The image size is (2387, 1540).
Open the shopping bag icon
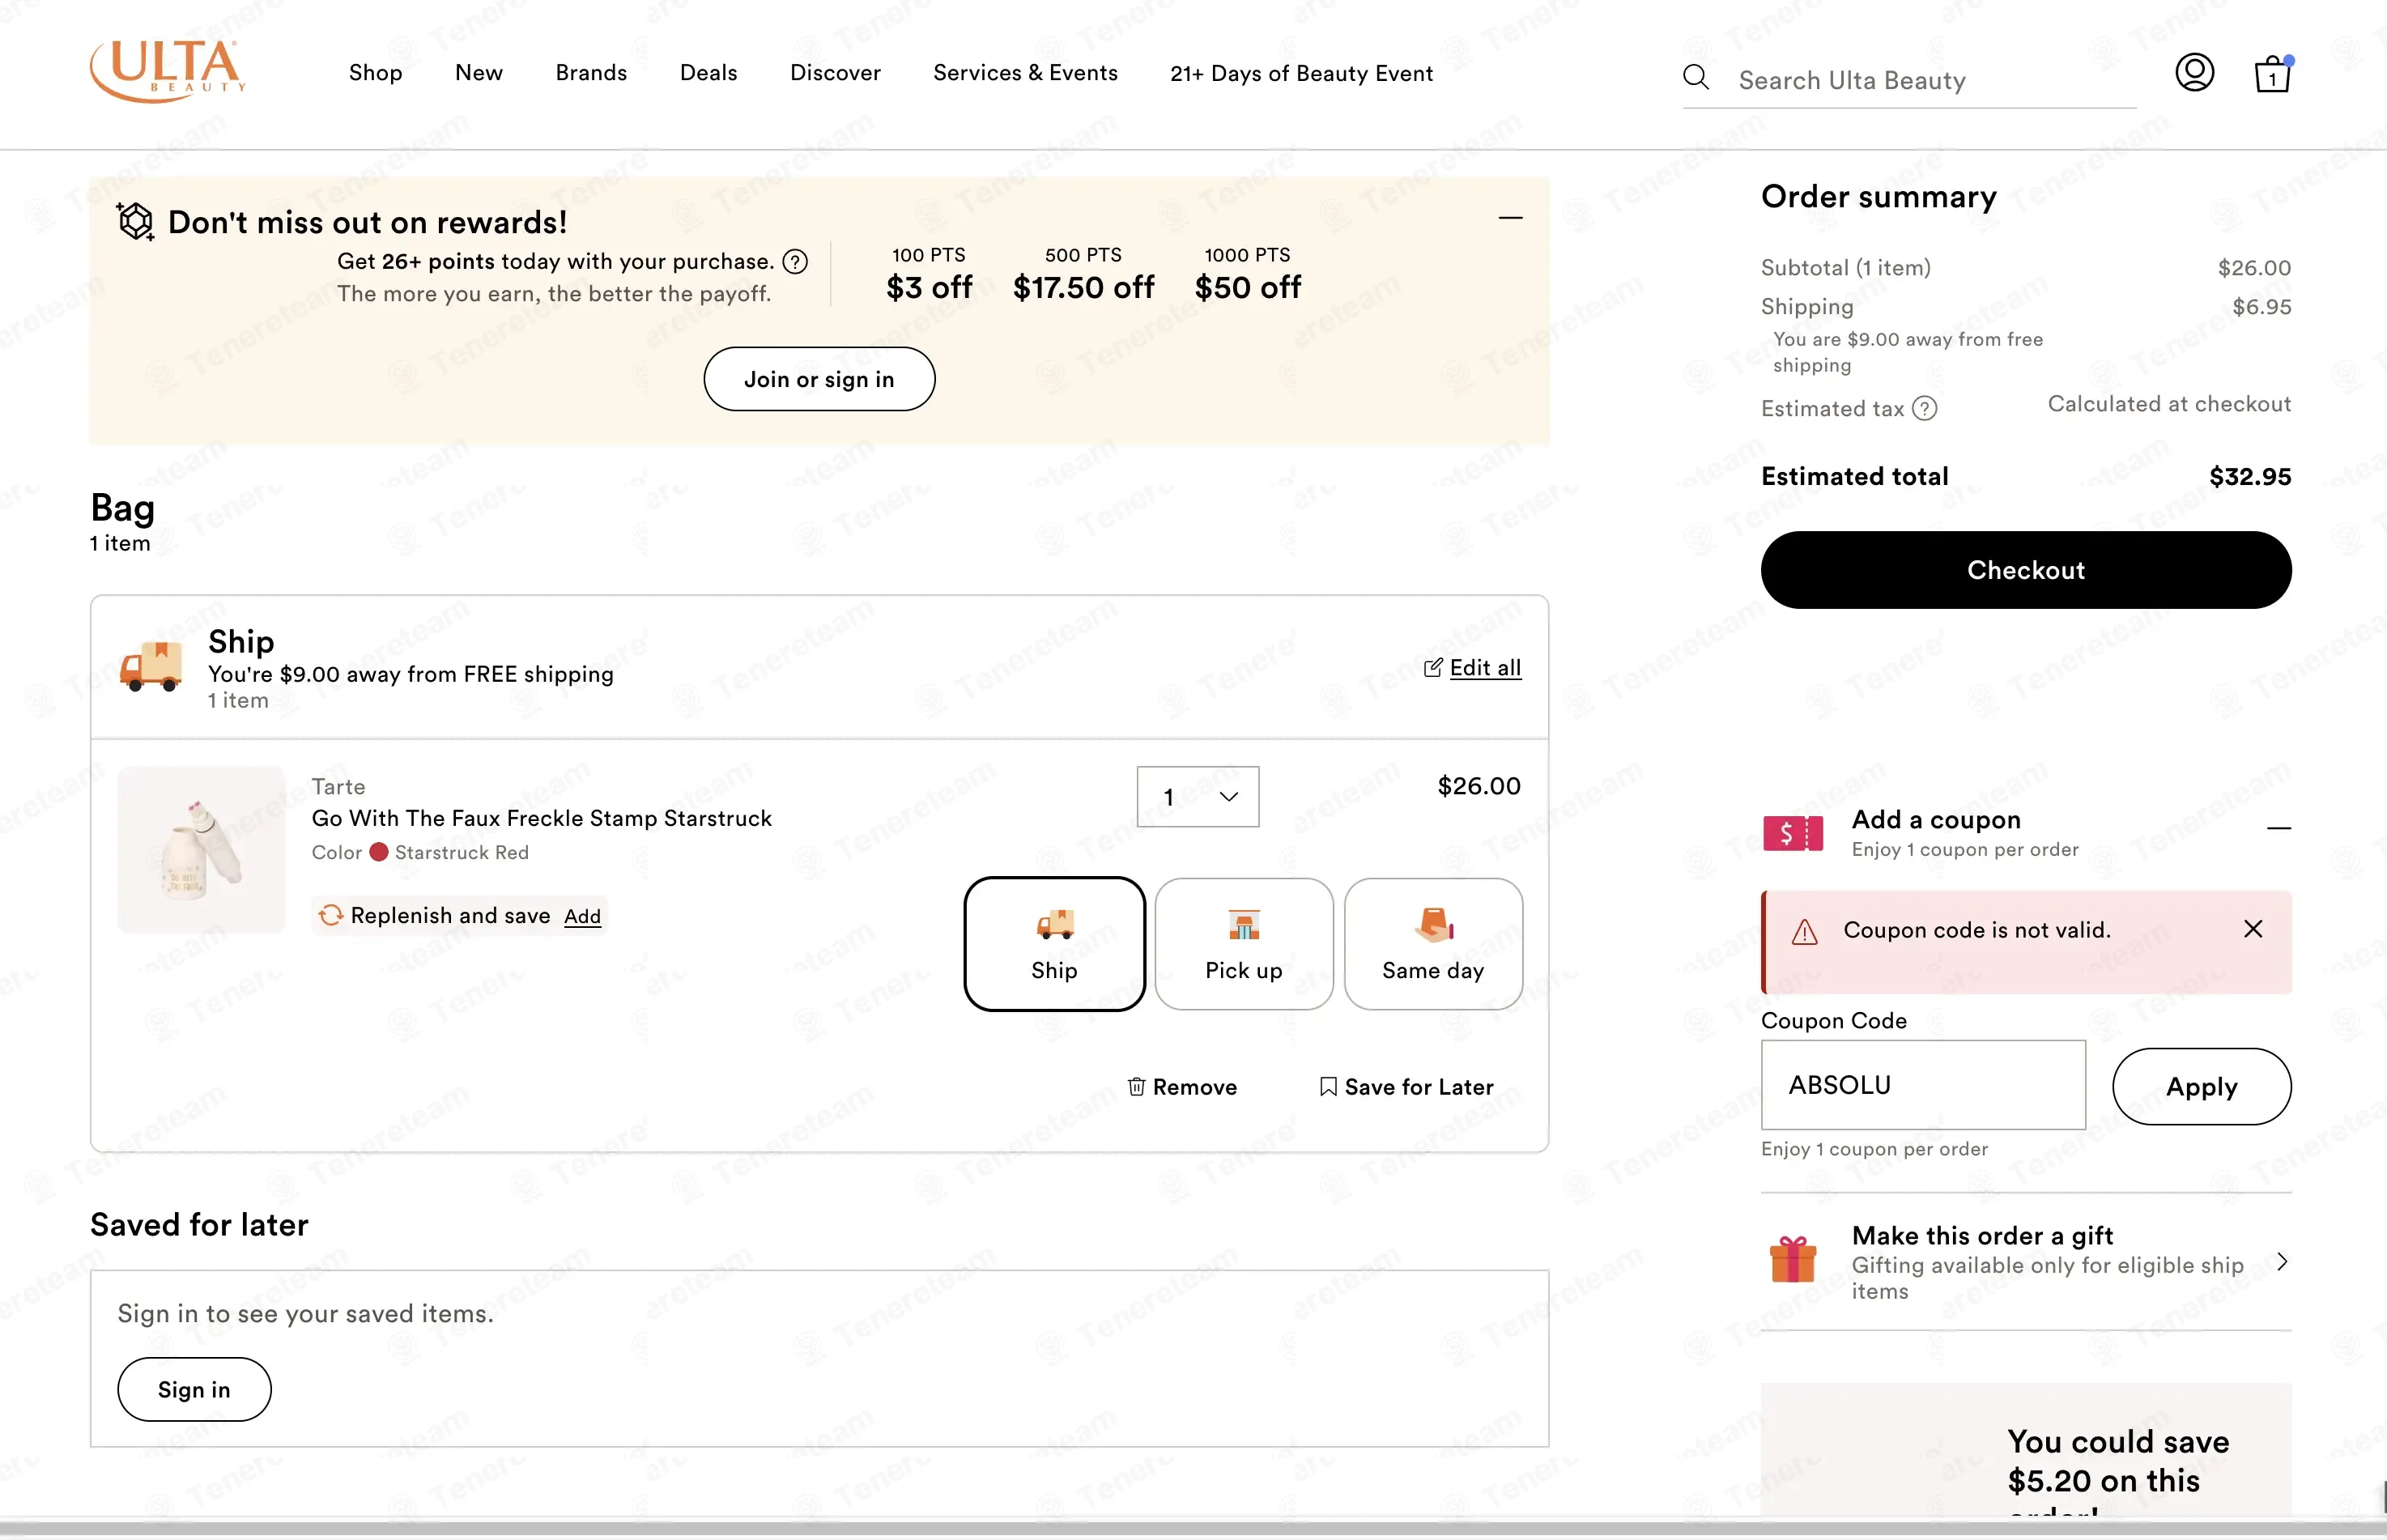click(x=2272, y=74)
